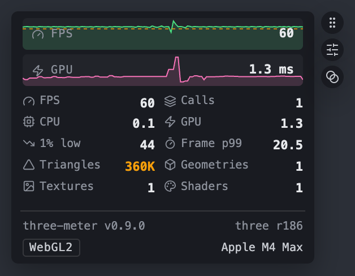Click the lightning icon beside GPU stat row

click(x=170, y=122)
